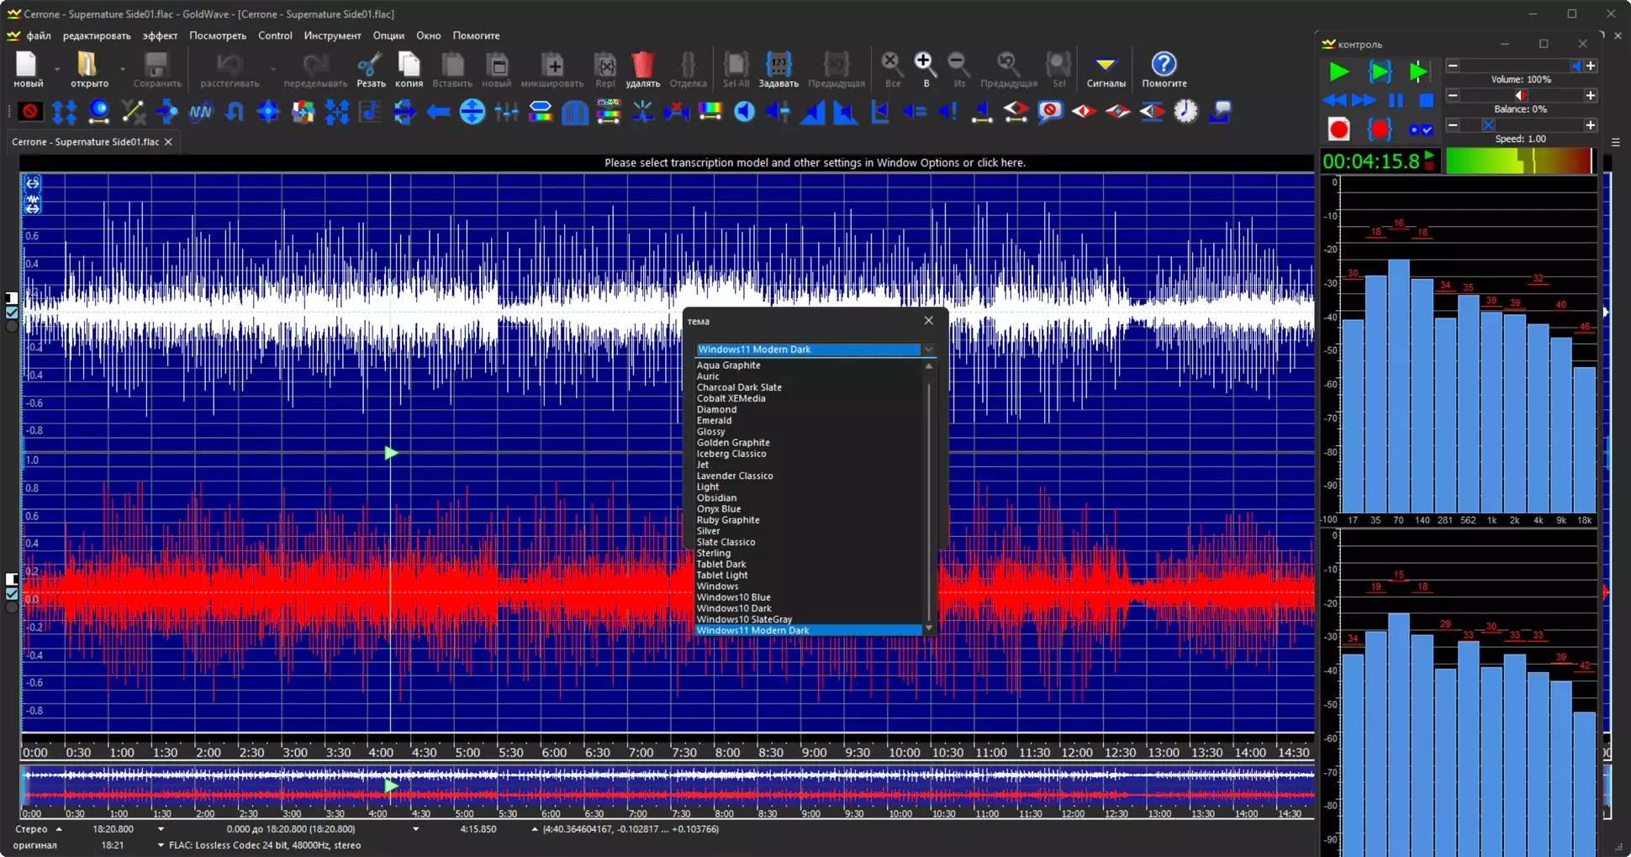The image size is (1631, 857).
Task: Click the red stop-sign effect icon
Action: point(30,112)
